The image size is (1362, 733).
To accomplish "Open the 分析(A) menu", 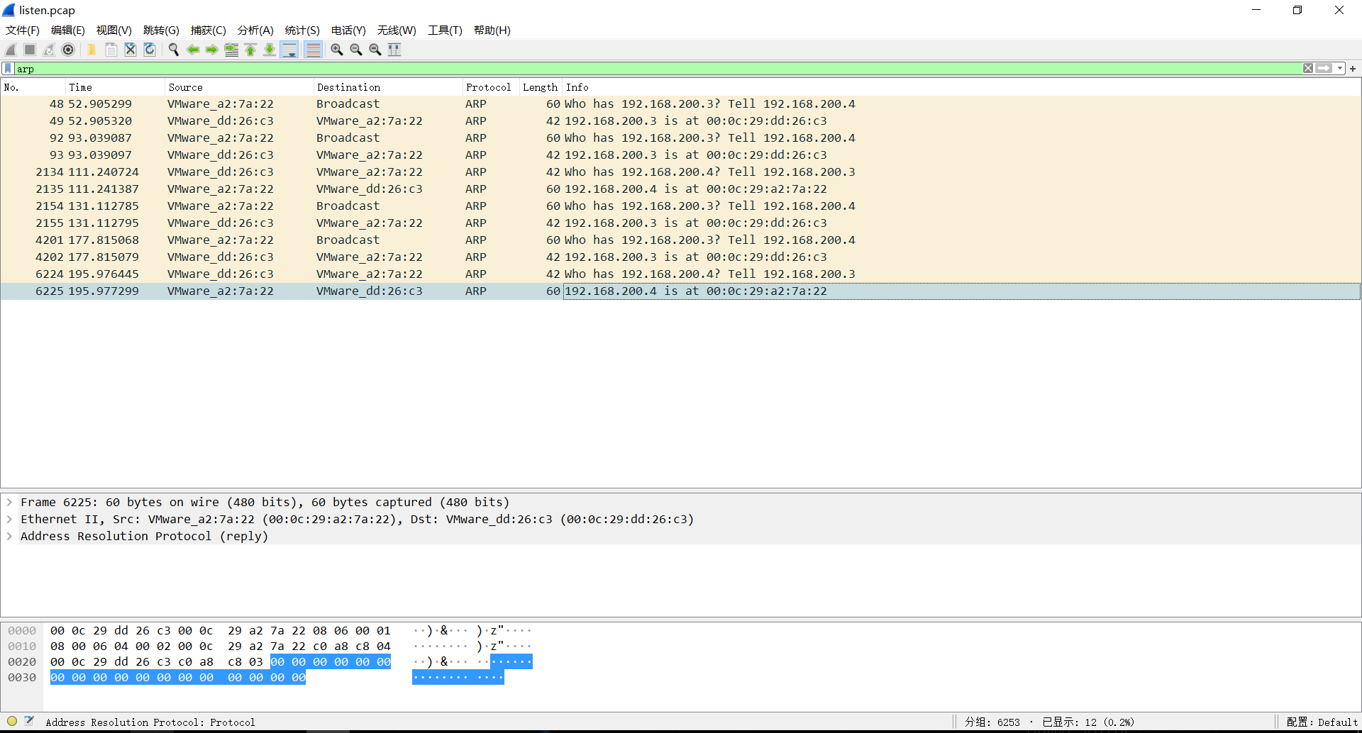I will coord(255,30).
